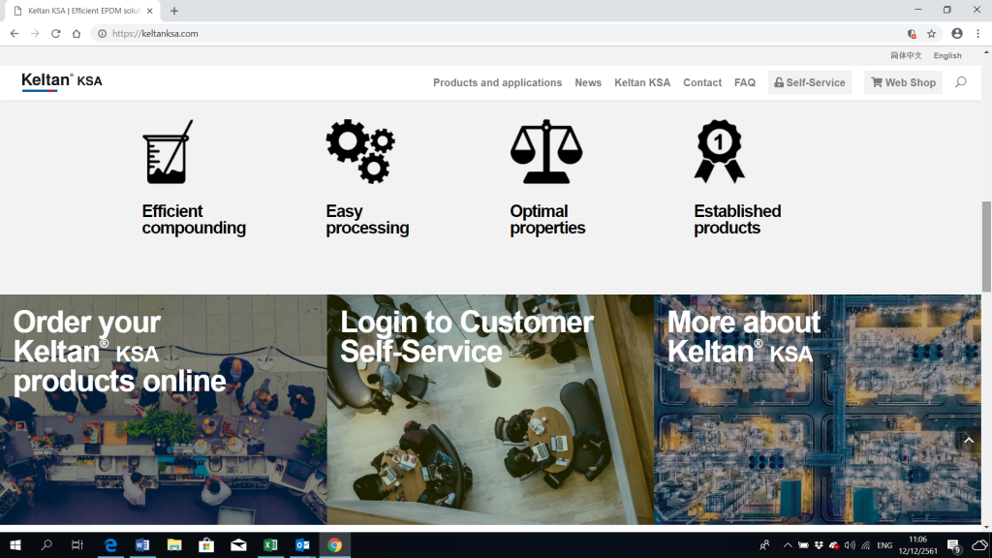Open the Contact page

[702, 82]
